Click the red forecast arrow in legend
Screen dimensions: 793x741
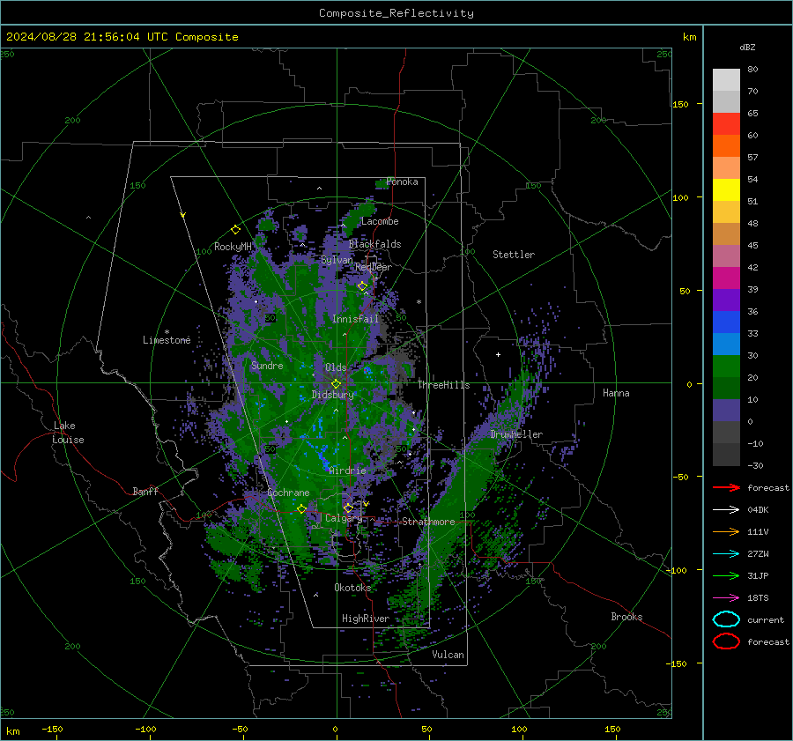(726, 487)
